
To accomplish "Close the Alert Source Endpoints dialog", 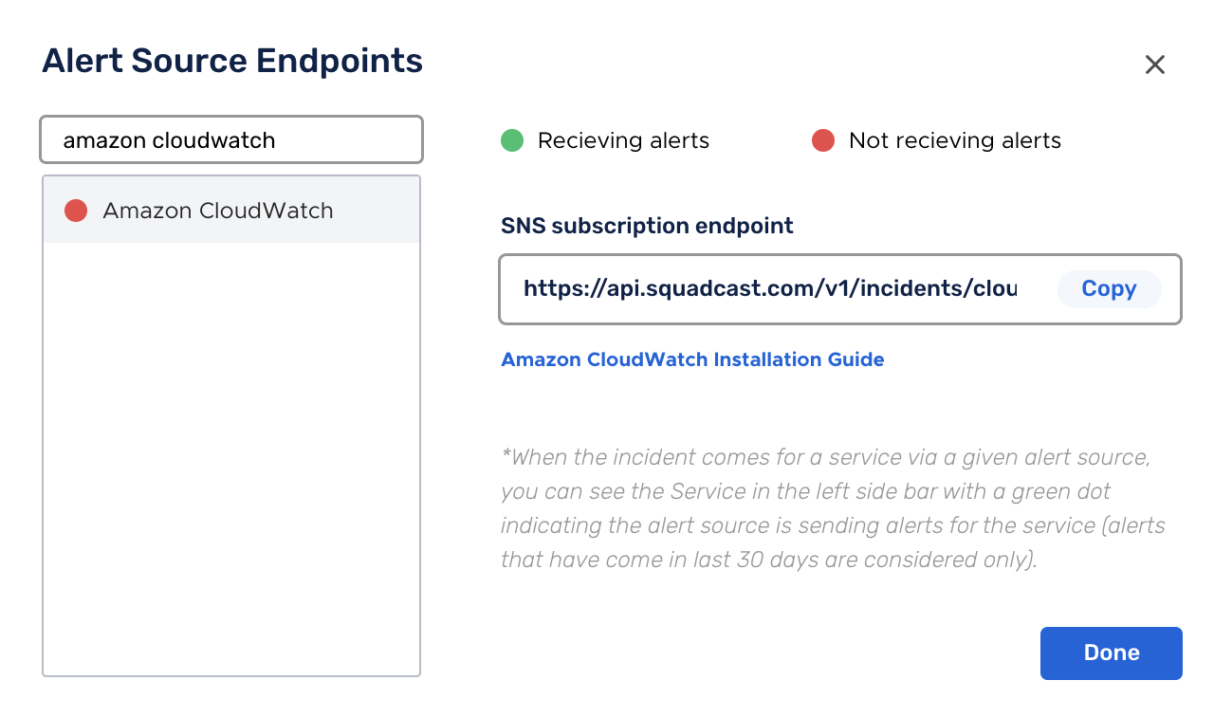I will click(x=1154, y=64).
